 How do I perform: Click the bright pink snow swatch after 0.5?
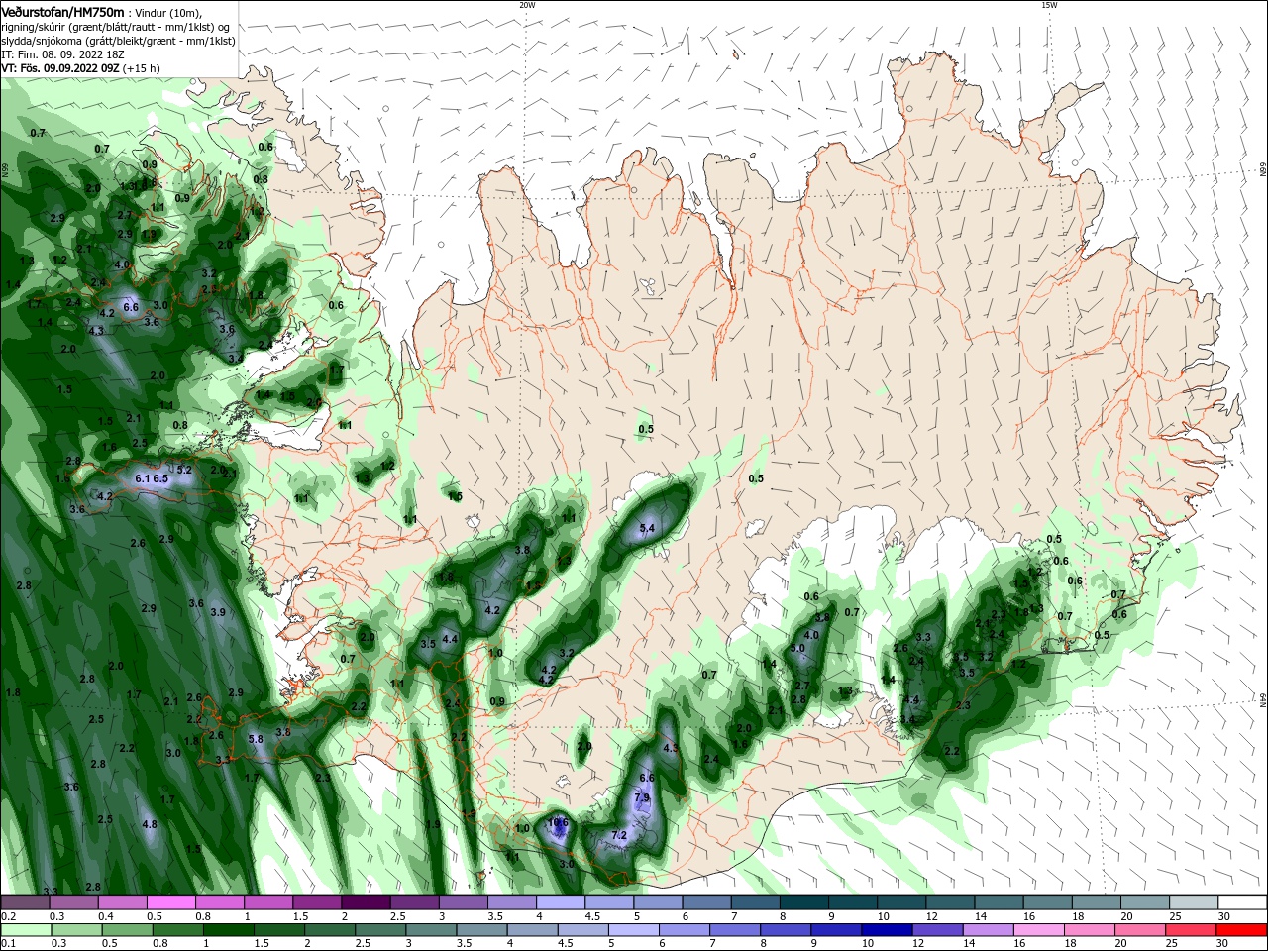pyautogui.click(x=171, y=902)
